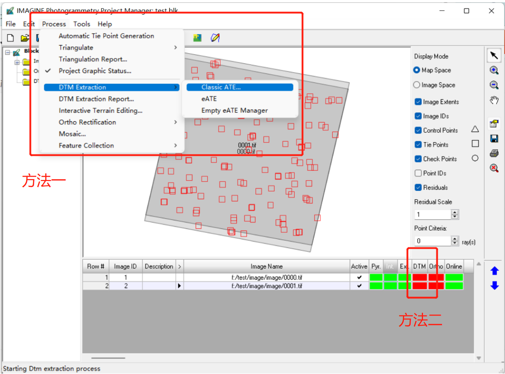Click the > expander beside Description column
Screen dimensions: 505x374
(x=180, y=267)
